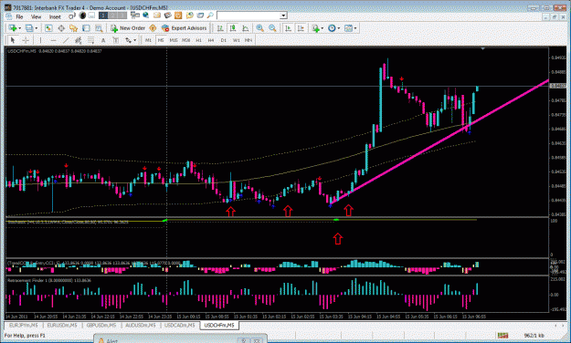Open the EURUSDm,M5 chart tab
The height and width of the screenshot is (343, 571).
(62, 325)
